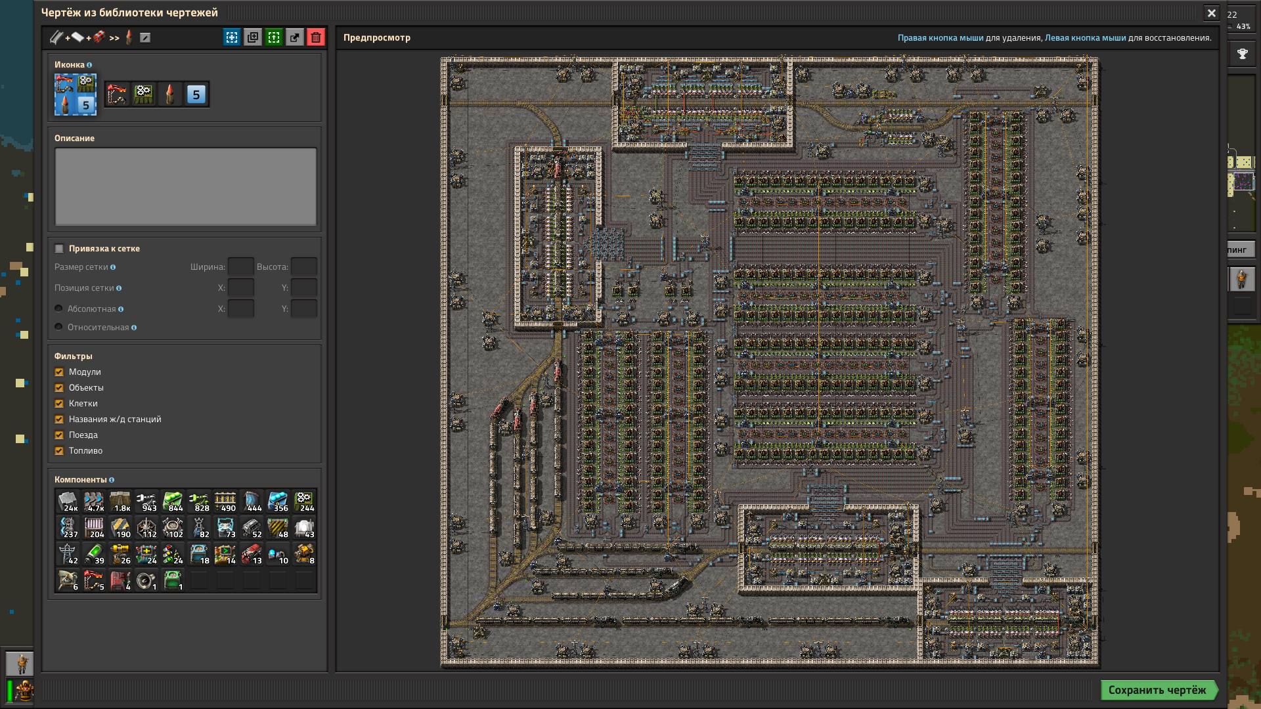Click the splitter component showing 237
Image resolution: width=1261 pixels, height=709 pixels.
point(68,528)
